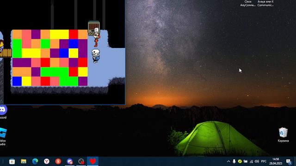The image size is (296, 166).
Task: Open the Discord desktop shortcut
Action: pos(3,113)
